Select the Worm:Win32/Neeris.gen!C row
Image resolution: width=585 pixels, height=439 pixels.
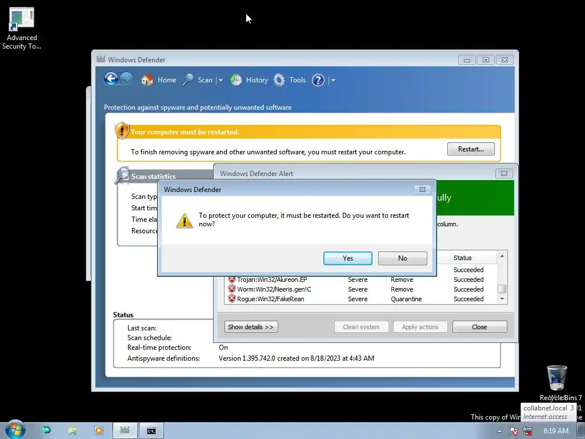(x=360, y=289)
